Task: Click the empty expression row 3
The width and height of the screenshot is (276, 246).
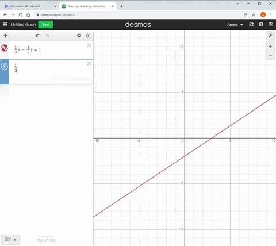Action: [47, 90]
